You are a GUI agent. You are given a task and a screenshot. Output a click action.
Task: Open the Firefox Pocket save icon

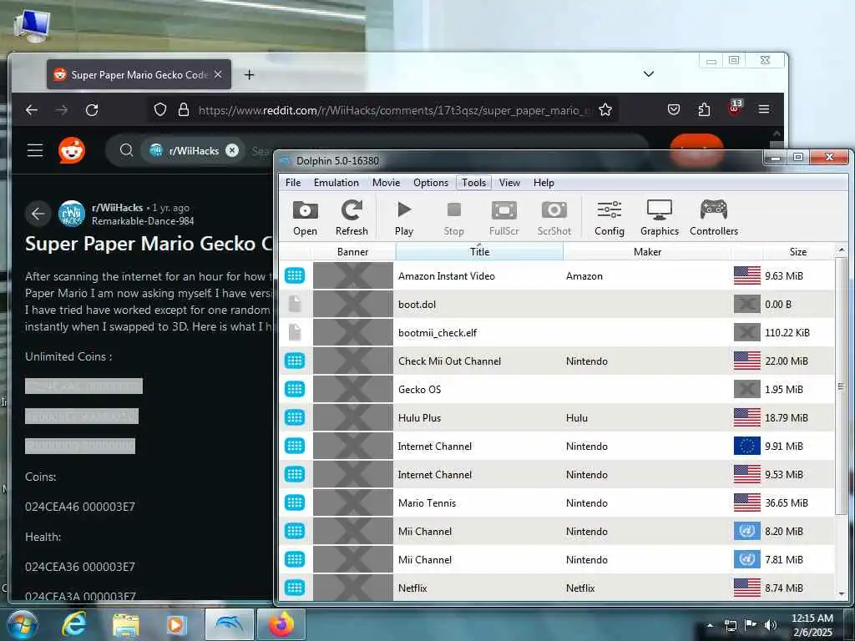[674, 110]
